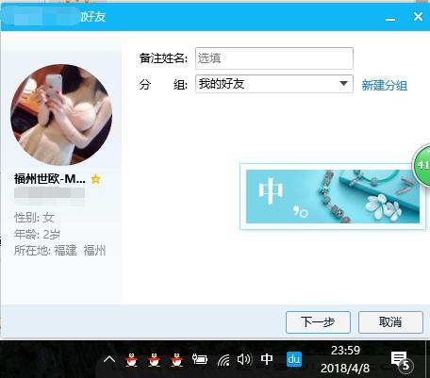This screenshot has height=378, width=430.
Task: Click the round profile avatar picture
Action: pyautogui.click(x=61, y=115)
